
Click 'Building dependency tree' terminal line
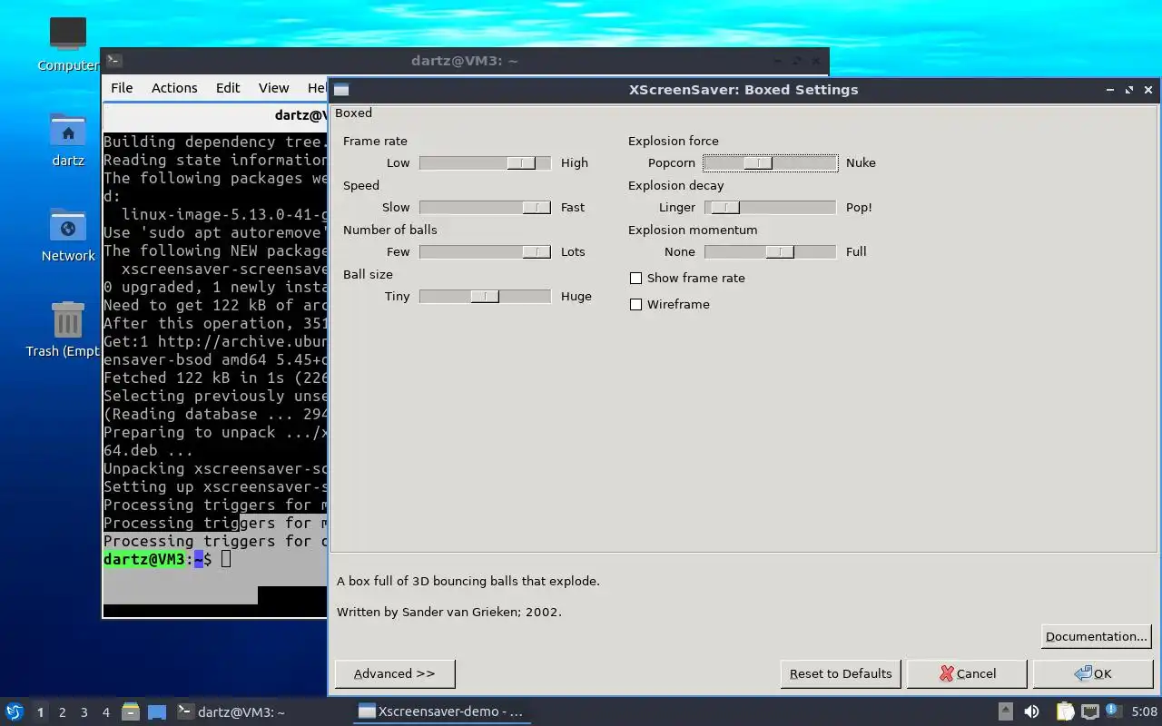pos(215,142)
